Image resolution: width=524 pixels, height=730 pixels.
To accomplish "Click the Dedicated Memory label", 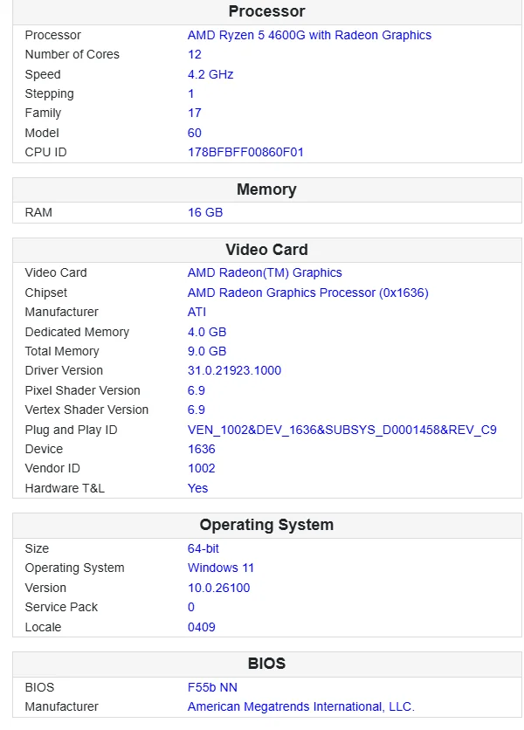I will pos(78,332).
